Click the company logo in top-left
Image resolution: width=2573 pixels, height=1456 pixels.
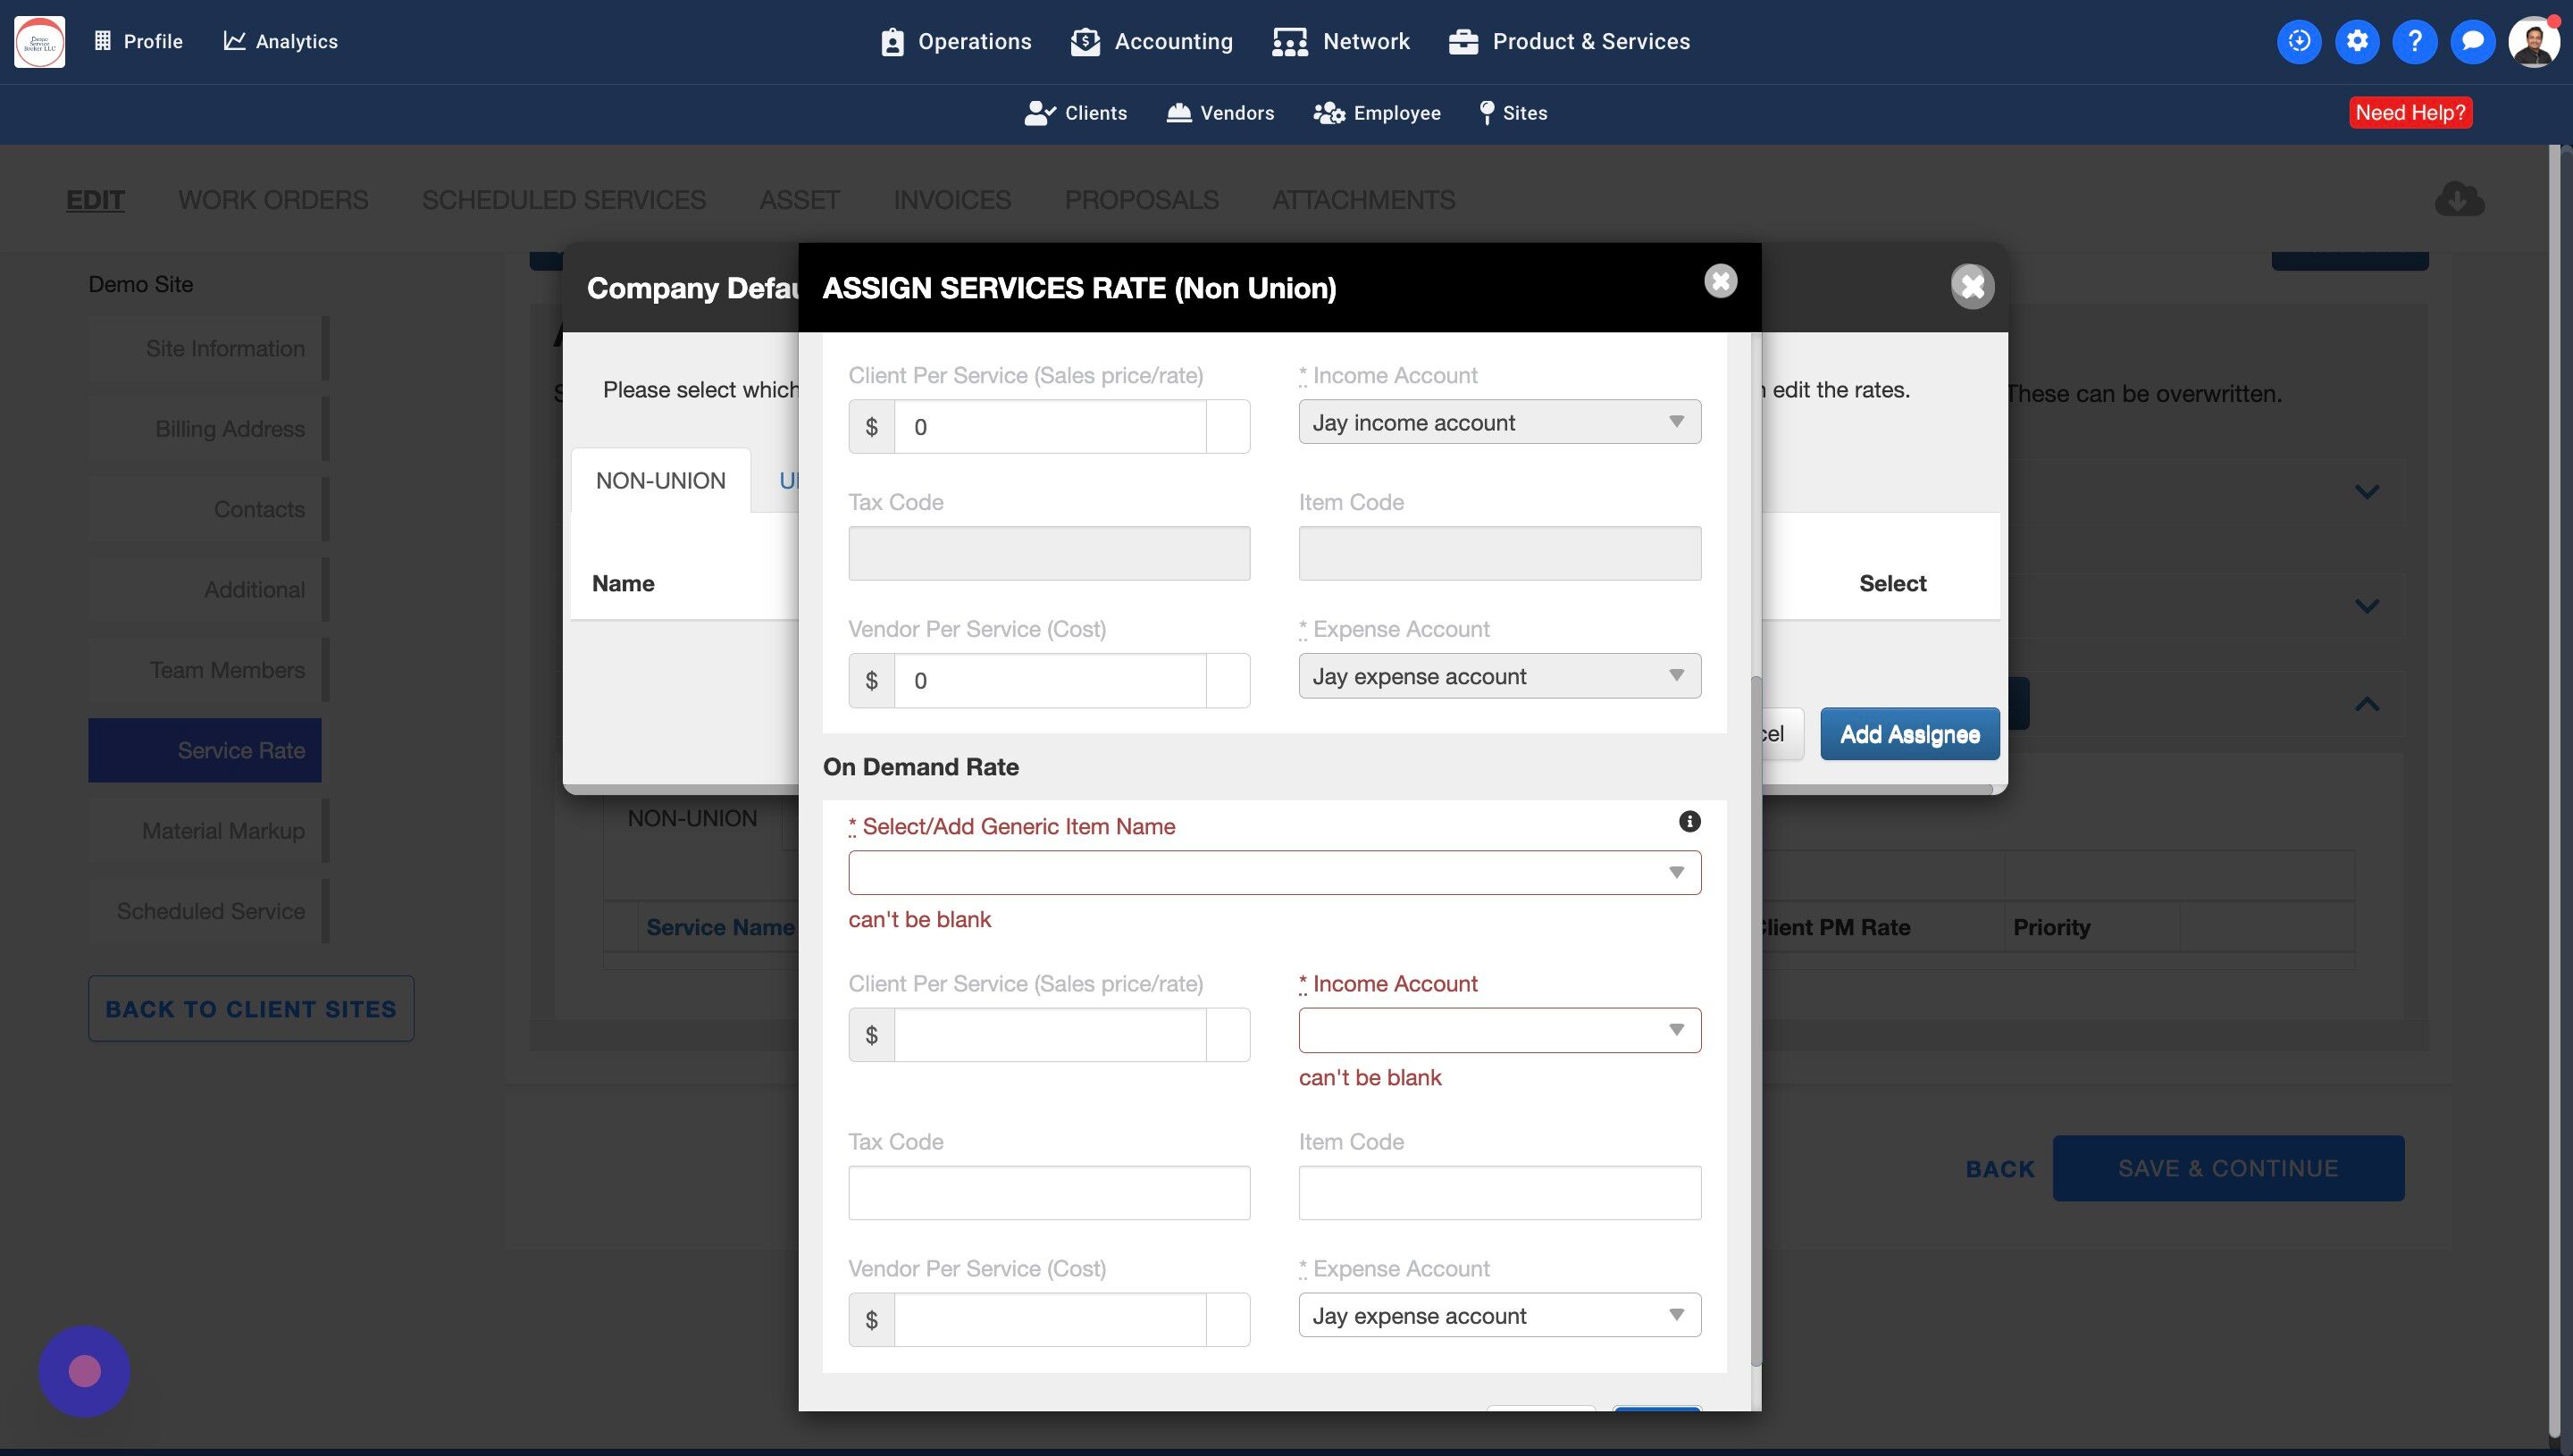tap(40, 41)
